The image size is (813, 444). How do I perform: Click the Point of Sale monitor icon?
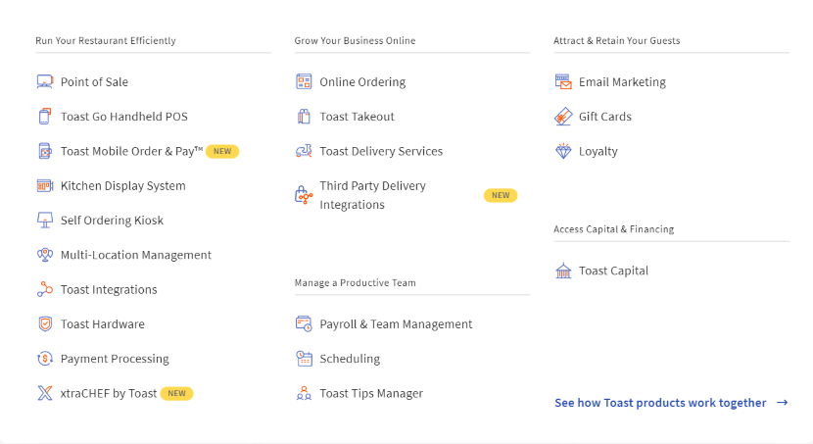click(x=44, y=82)
